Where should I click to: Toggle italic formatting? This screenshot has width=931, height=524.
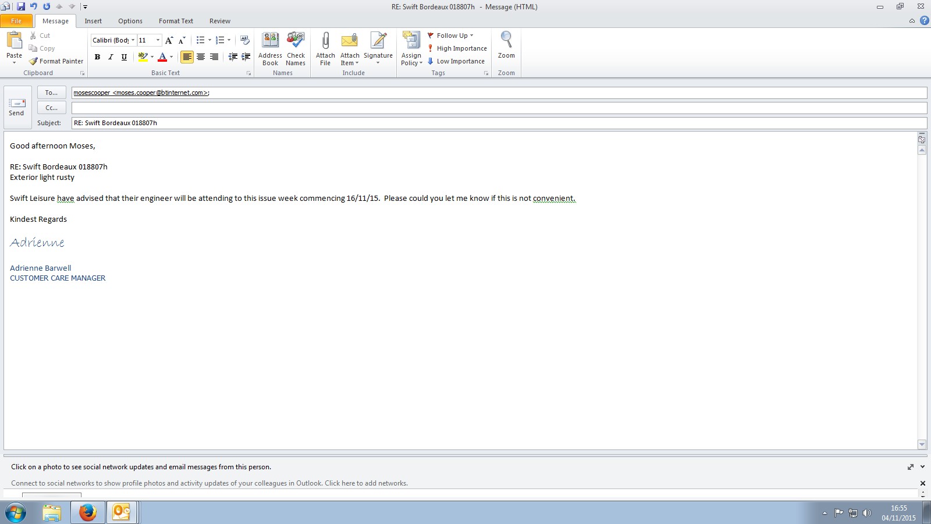pyautogui.click(x=111, y=56)
